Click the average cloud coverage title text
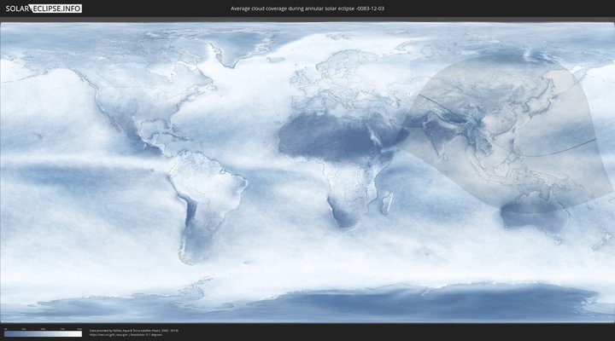This screenshot has height=341, width=615. (307, 9)
